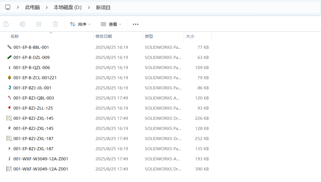Sort files by the 修改日期 column header
Viewport: 321px width, 182px height.
click(x=104, y=36)
